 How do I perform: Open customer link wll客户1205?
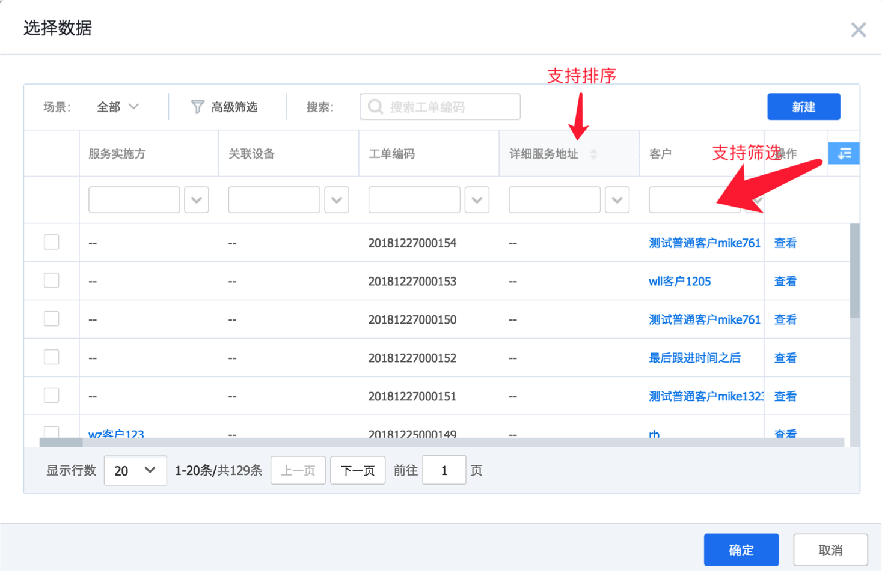tap(679, 282)
